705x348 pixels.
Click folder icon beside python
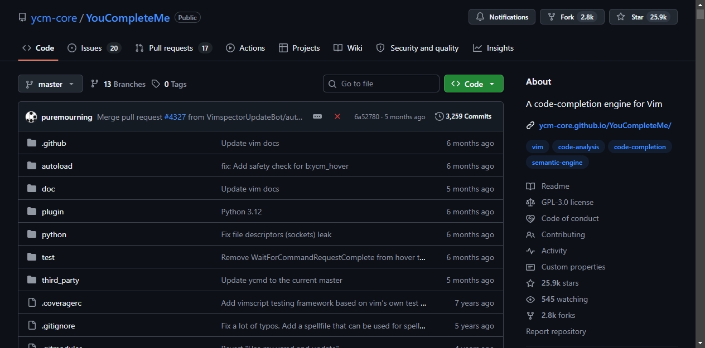(x=32, y=234)
